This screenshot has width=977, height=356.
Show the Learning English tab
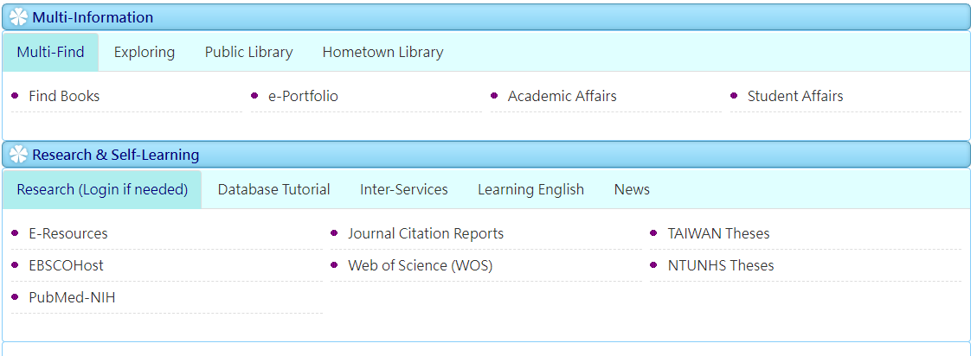click(530, 190)
